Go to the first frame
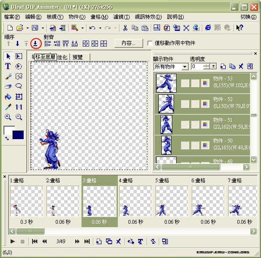Image resolution: width=261 pixels, height=258 pixels. pyautogui.click(x=35, y=242)
